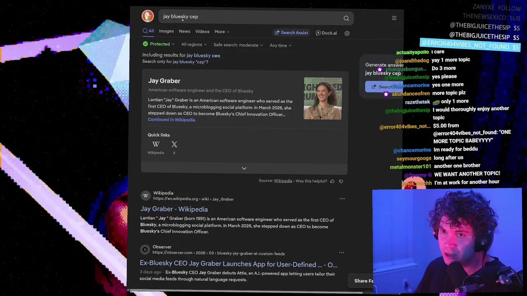Open Safe search: moderate dropdown
Viewport: 527px width, 296px height.
point(238,45)
